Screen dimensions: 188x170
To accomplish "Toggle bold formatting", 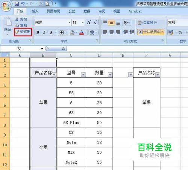I will pyautogui.click(x=38, y=32).
